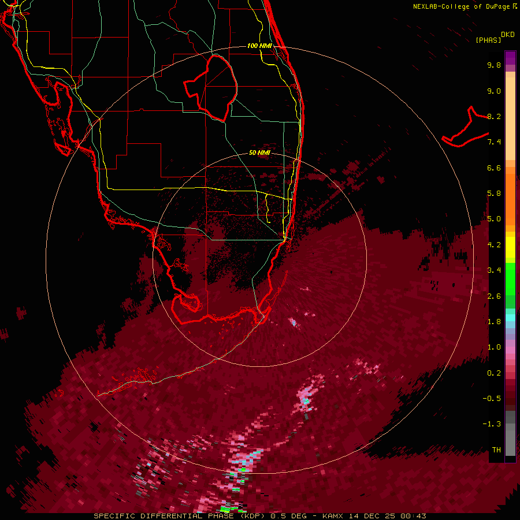Select the 0.2 scale label

tap(494, 373)
